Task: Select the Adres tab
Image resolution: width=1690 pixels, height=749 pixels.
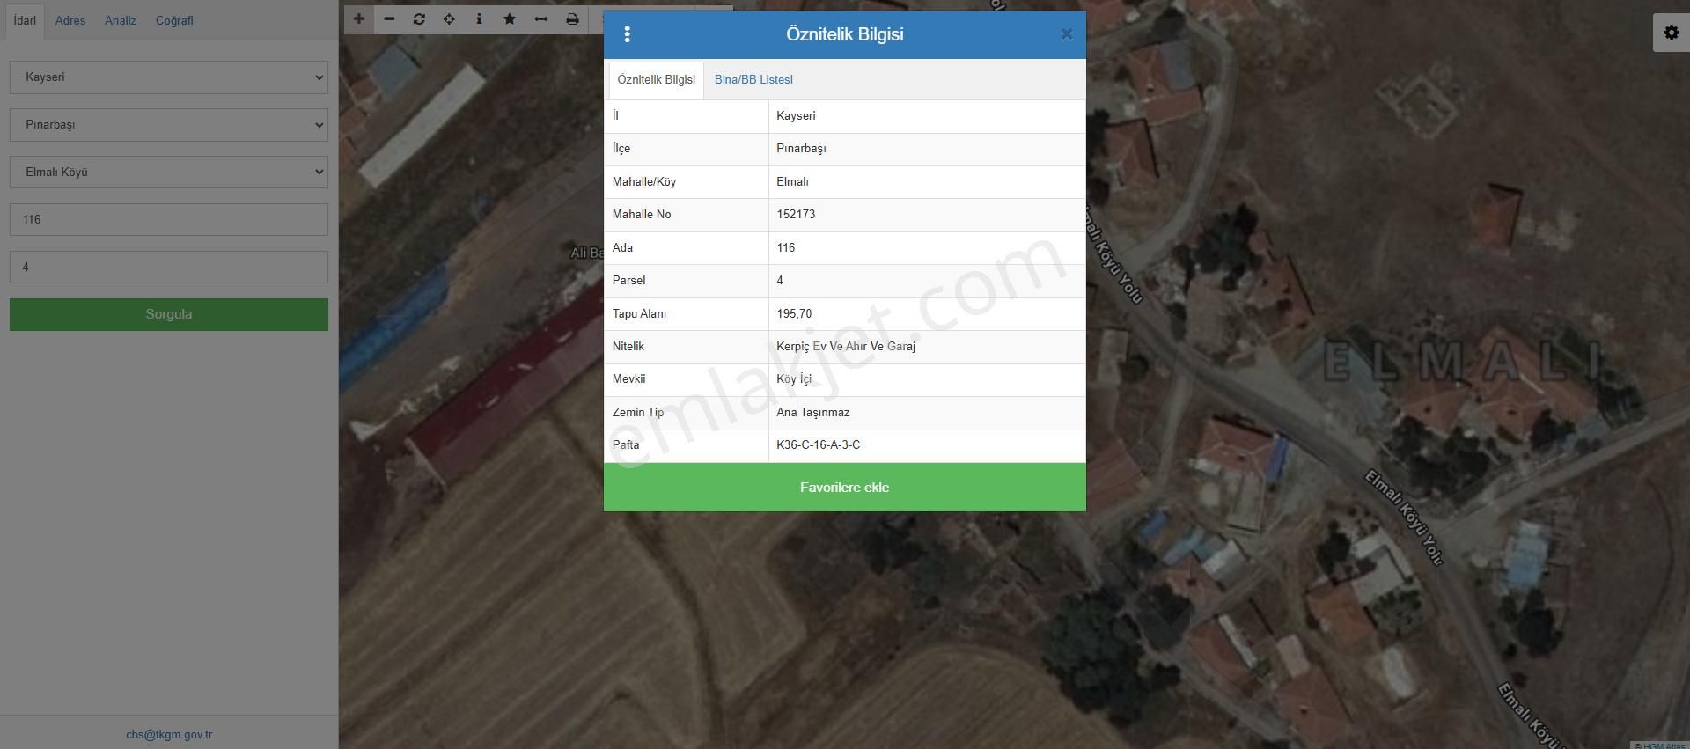Action: [70, 20]
